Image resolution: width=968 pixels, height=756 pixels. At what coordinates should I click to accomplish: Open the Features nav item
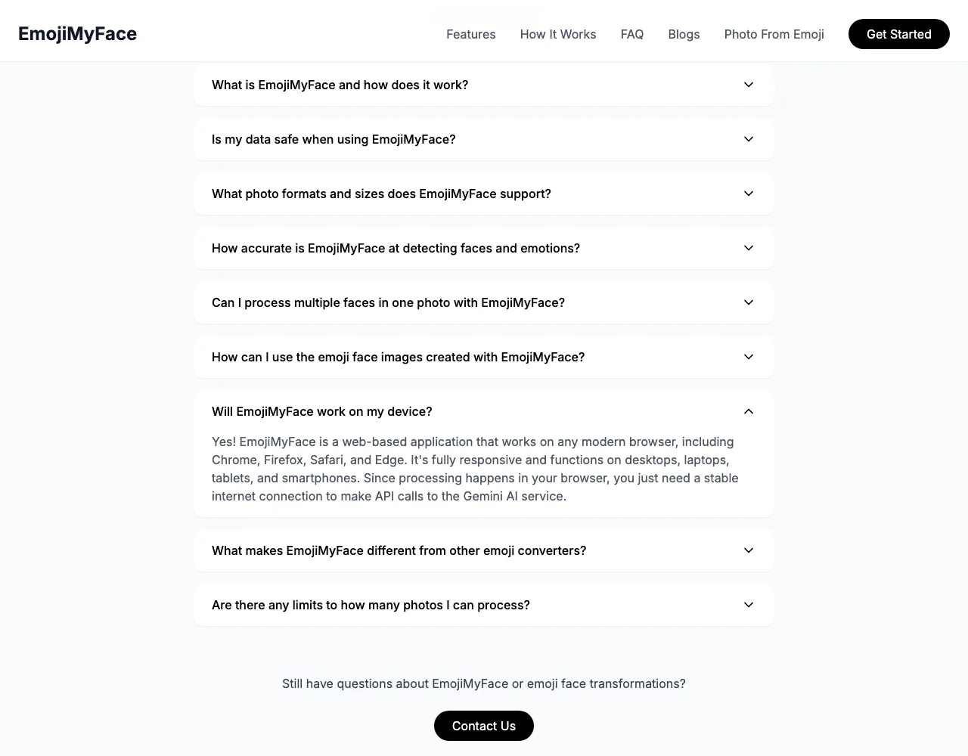click(x=471, y=34)
